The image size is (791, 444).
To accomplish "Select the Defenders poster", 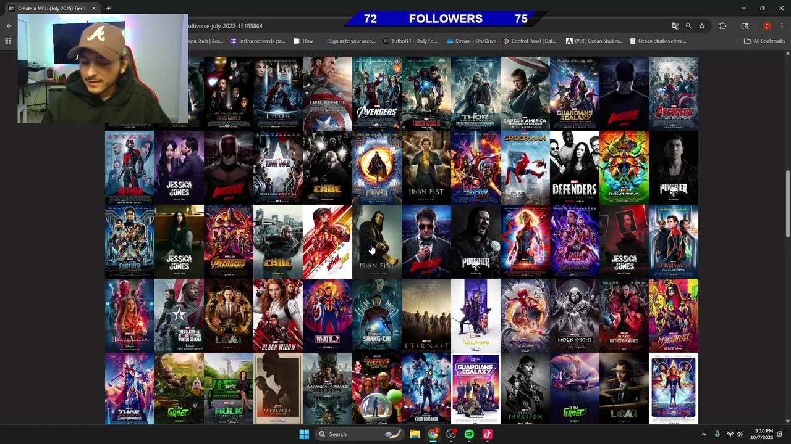I will tap(575, 167).
